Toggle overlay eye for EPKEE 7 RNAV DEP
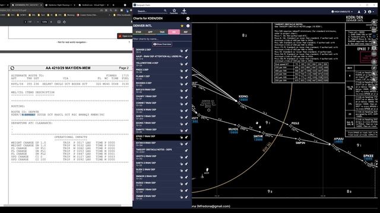 pyautogui.click(x=181, y=137)
